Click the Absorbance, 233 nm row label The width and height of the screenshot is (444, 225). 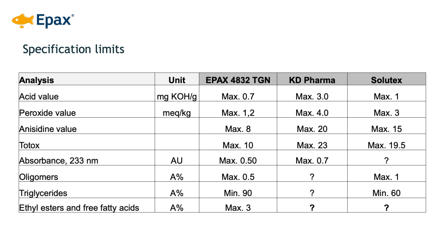tap(59, 161)
